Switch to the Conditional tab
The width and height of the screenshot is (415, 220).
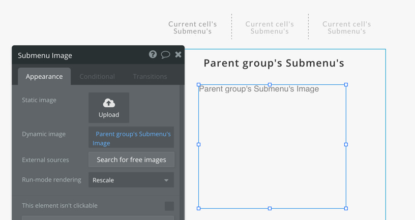[x=97, y=76]
